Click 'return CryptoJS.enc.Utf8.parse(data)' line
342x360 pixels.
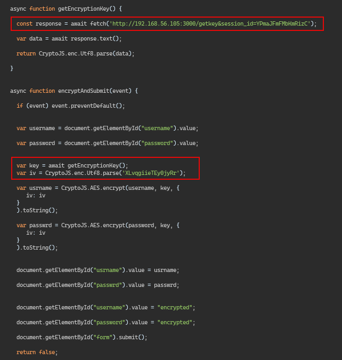tap(76, 53)
